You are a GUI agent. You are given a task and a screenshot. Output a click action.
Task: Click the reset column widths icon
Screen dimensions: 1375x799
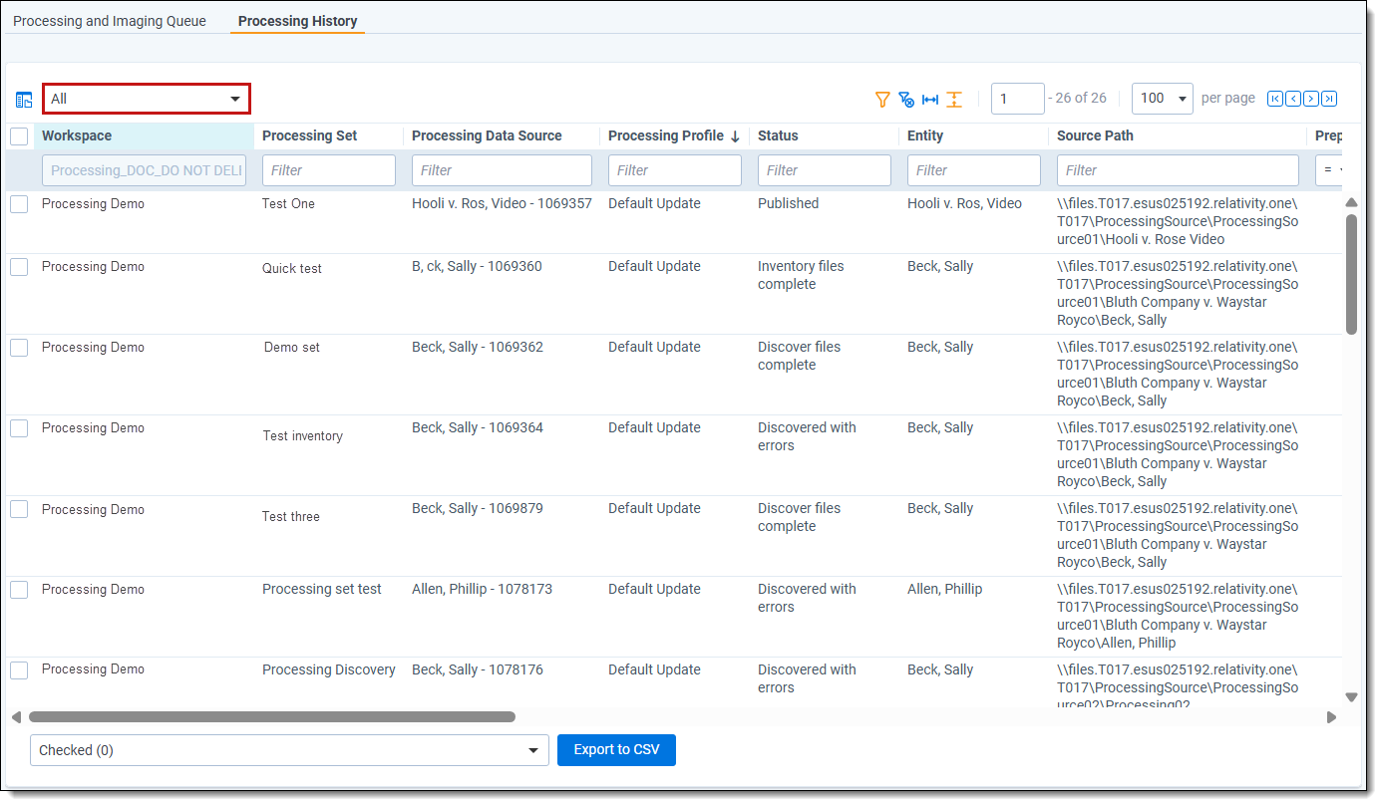(x=930, y=99)
